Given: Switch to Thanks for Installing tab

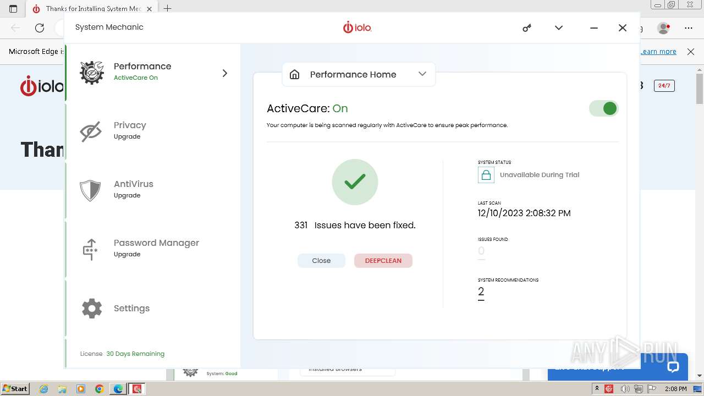Looking at the screenshot, I should coord(92,9).
